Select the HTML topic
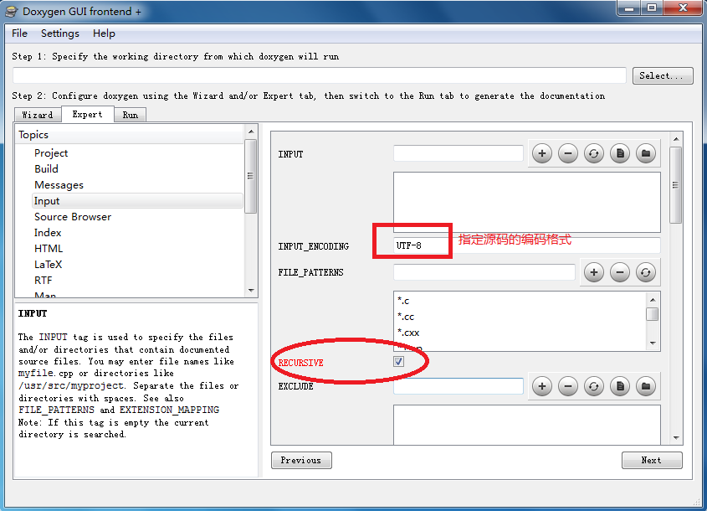 (49, 249)
